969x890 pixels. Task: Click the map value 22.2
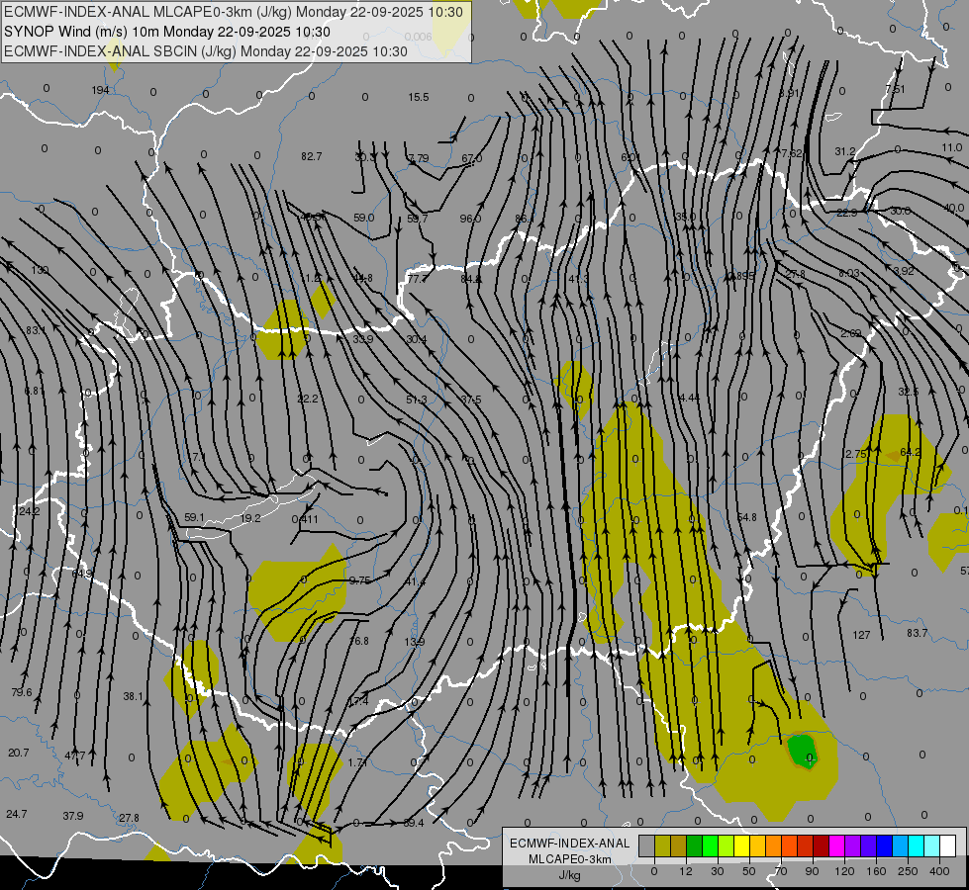[308, 399]
